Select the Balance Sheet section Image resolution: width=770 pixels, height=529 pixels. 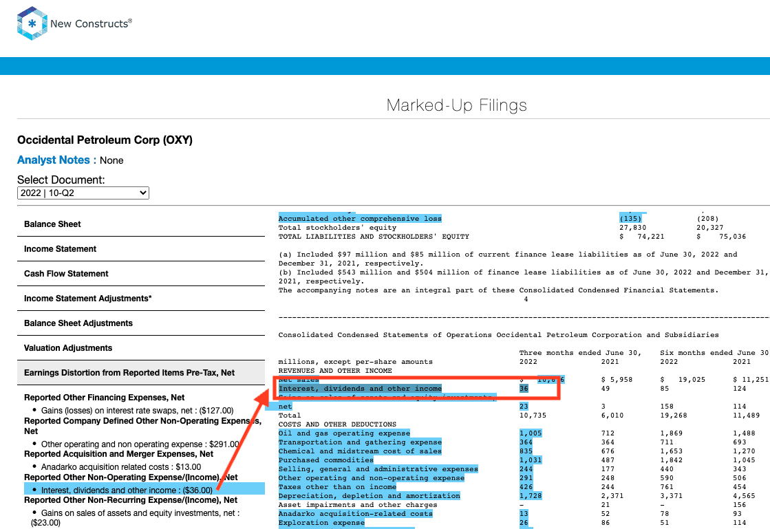coord(141,224)
